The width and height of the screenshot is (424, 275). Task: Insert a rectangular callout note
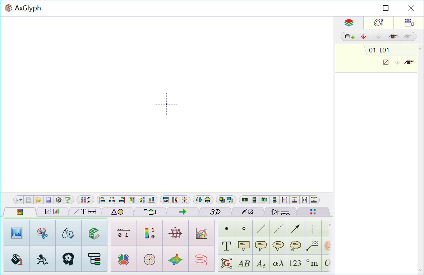[244, 246]
